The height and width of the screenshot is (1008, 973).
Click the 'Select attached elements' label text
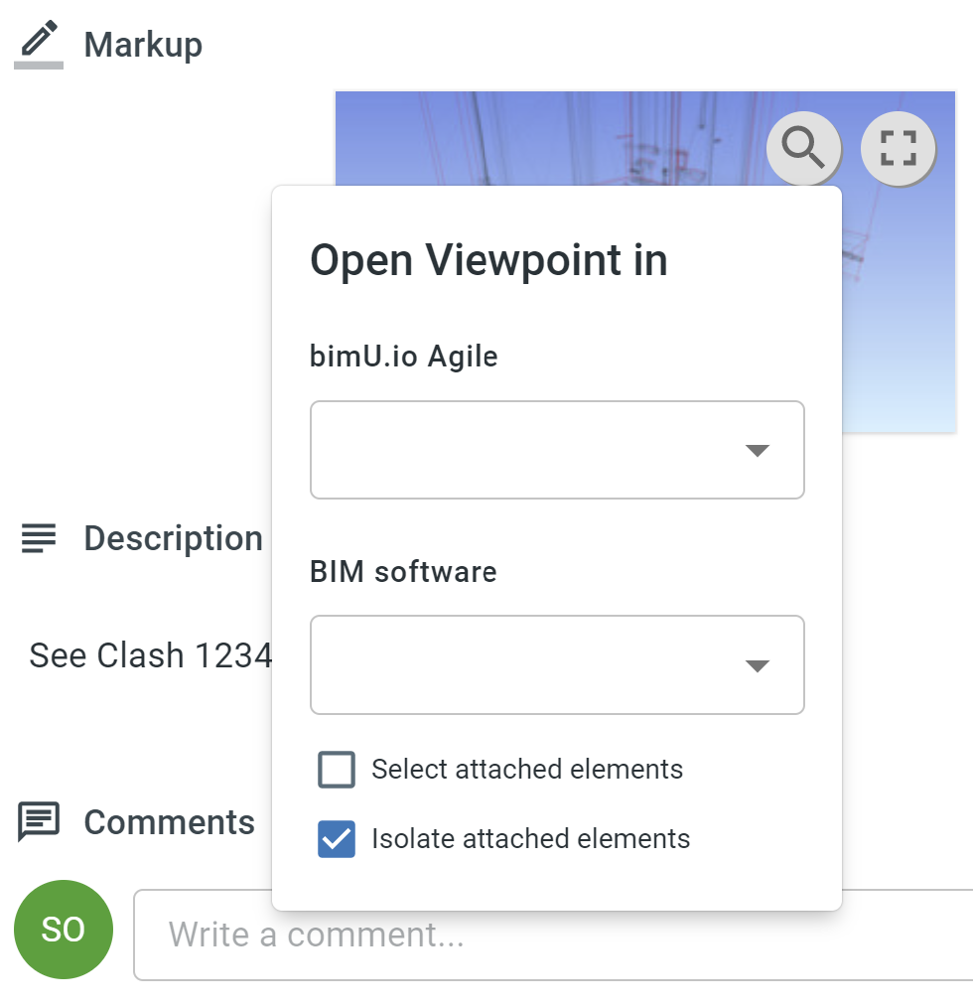coord(527,769)
